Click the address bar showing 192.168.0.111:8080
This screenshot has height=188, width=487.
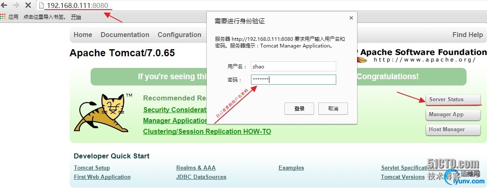pyautogui.click(x=261, y=5)
